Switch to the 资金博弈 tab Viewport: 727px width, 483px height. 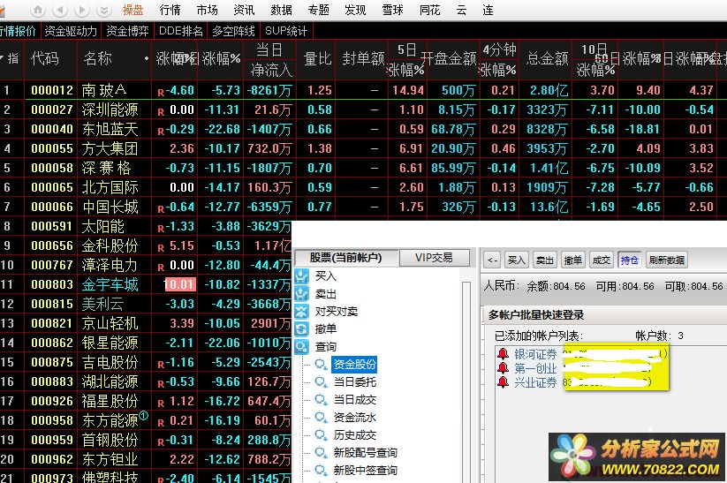pos(127,31)
